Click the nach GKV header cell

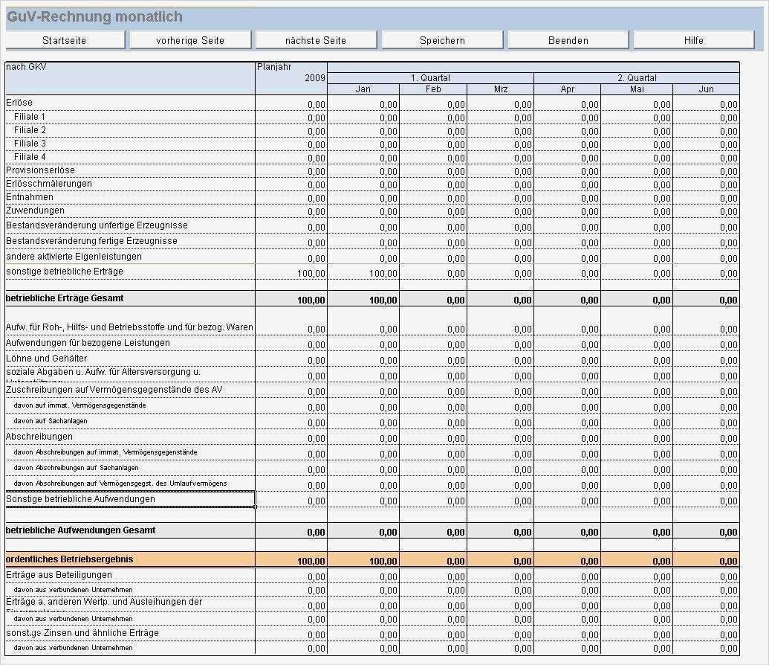coord(130,78)
